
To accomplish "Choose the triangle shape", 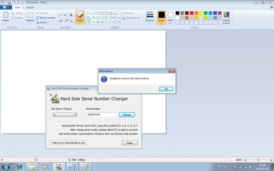I will click(115, 14).
